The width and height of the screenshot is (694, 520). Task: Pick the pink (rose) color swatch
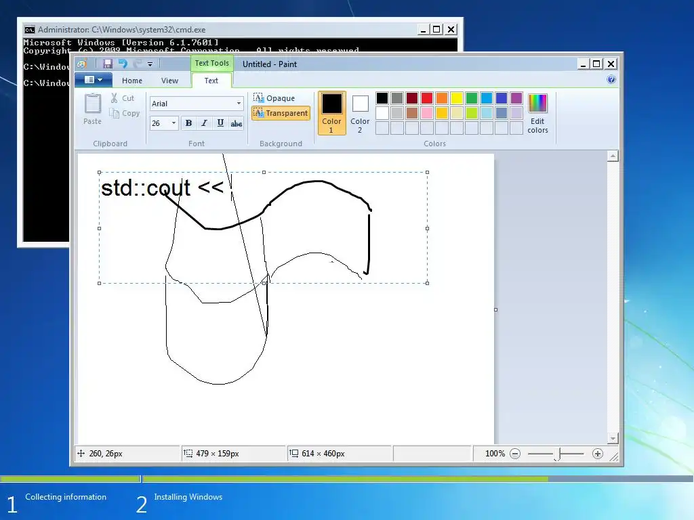tap(427, 113)
